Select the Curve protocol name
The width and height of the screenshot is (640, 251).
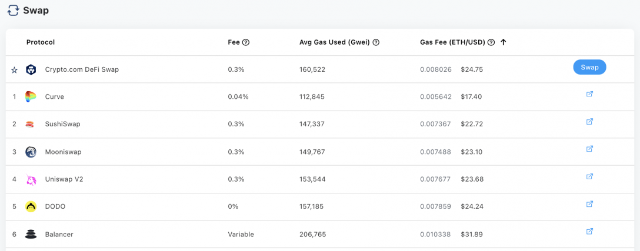[54, 97]
